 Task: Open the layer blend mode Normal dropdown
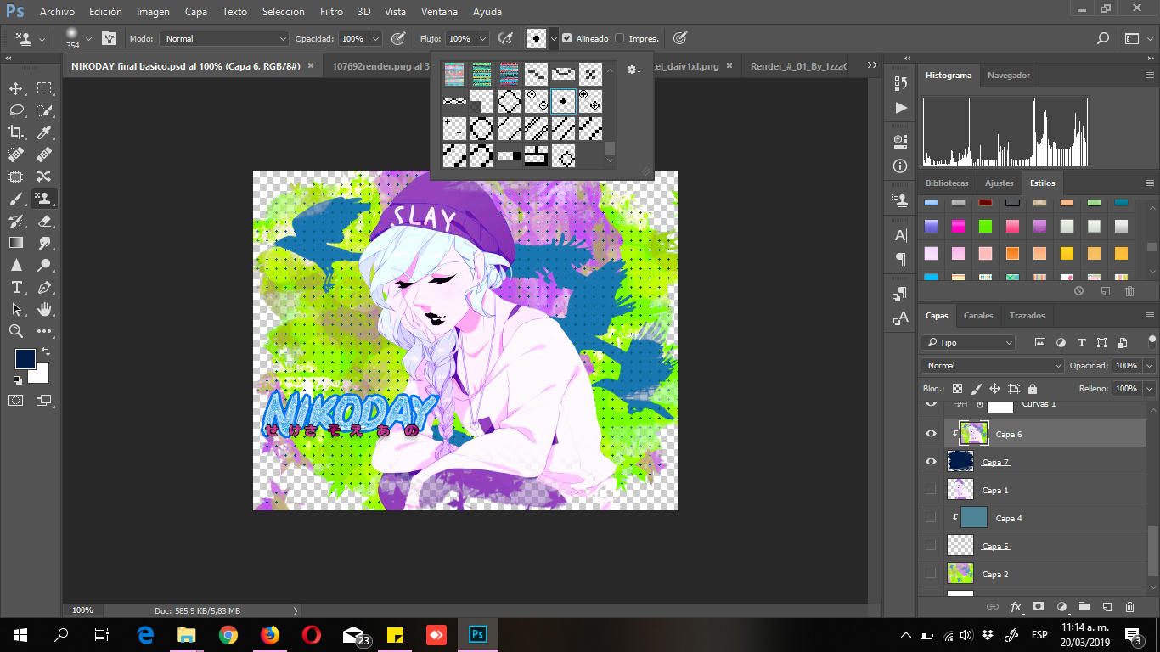pos(992,365)
